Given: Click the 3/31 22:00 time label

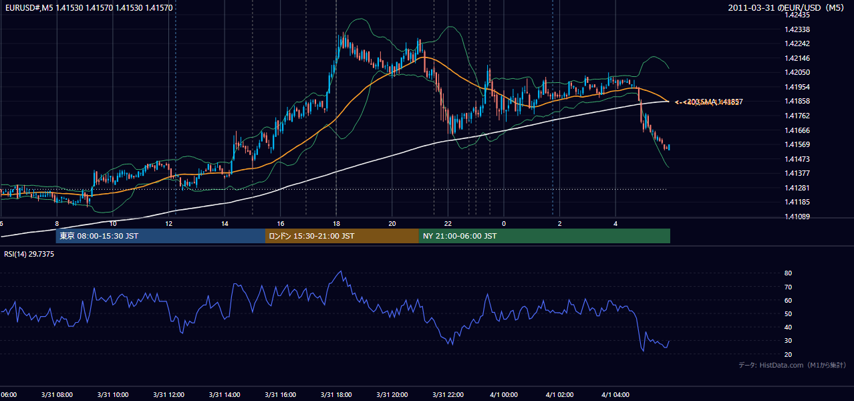Looking at the screenshot, I should click(x=448, y=394).
